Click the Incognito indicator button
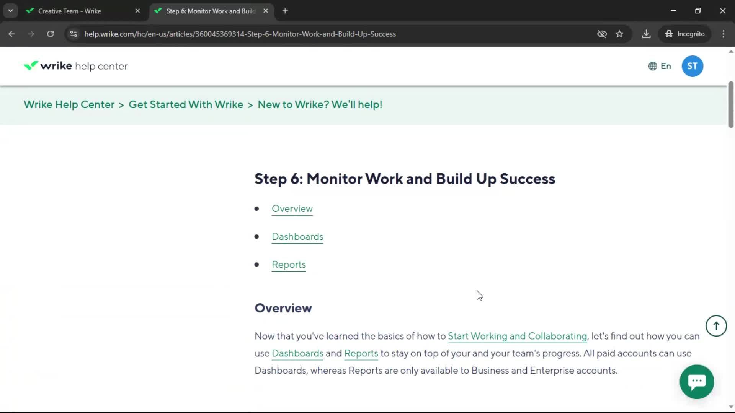Screen dimensions: 735x413 685,34
